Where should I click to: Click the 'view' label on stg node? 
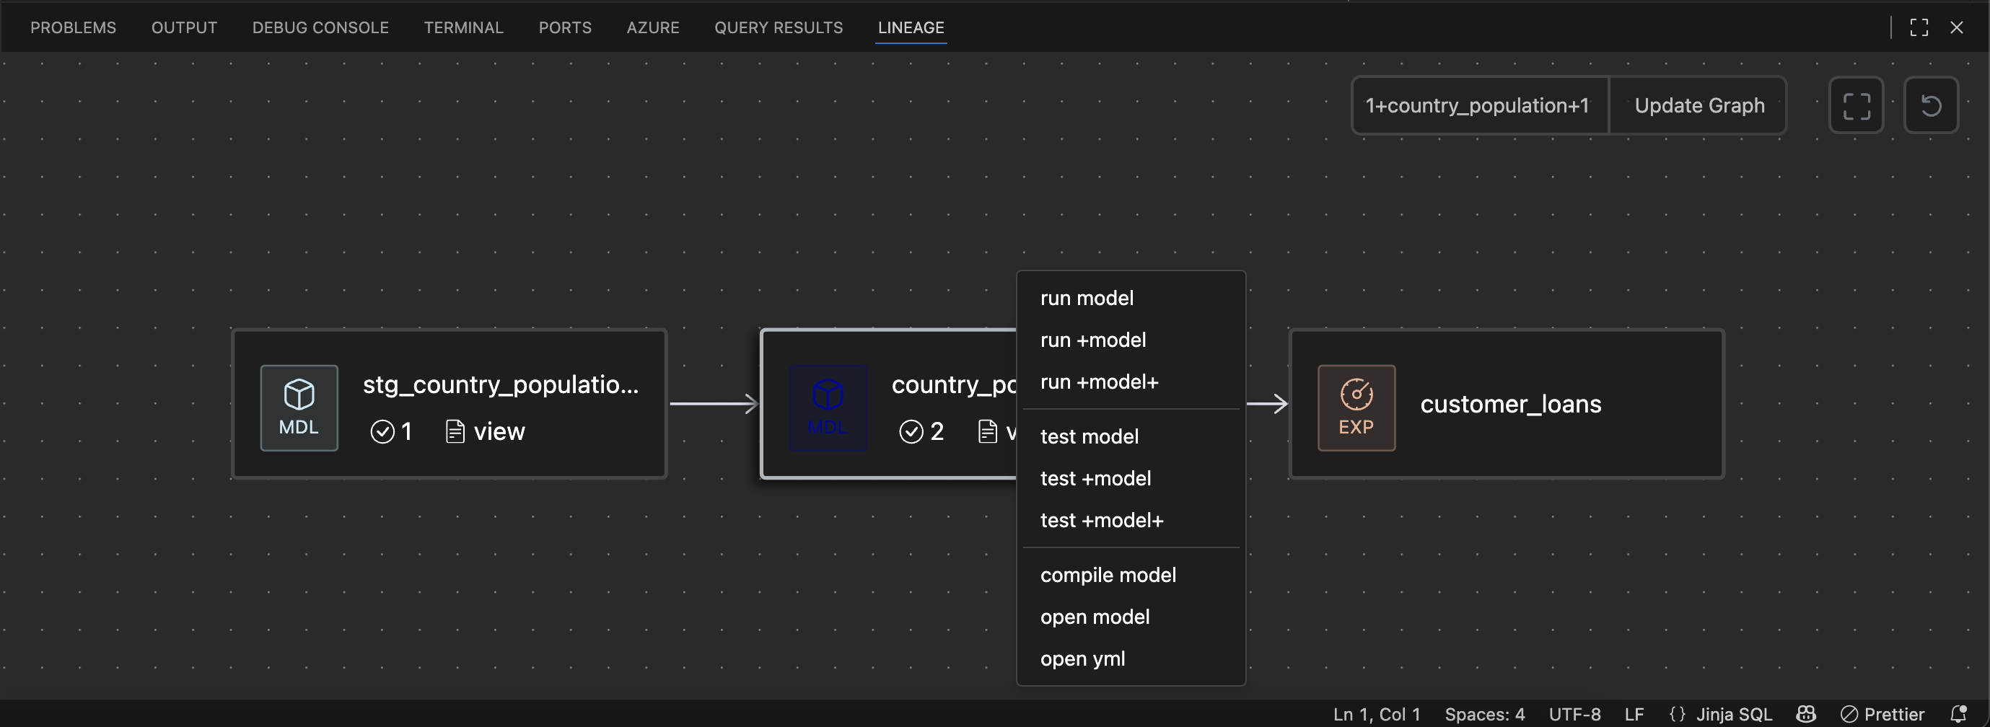(499, 431)
